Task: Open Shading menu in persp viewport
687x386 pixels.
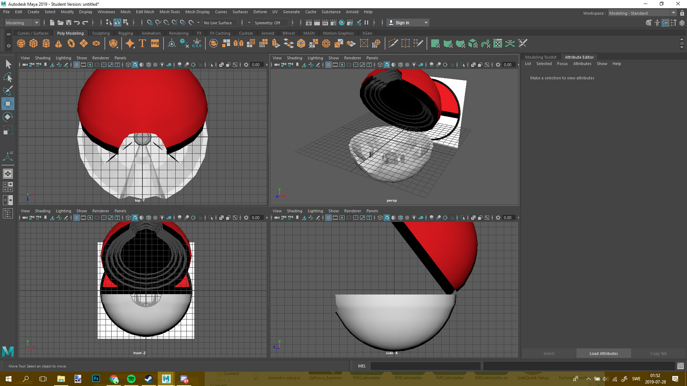Action: click(x=294, y=58)
